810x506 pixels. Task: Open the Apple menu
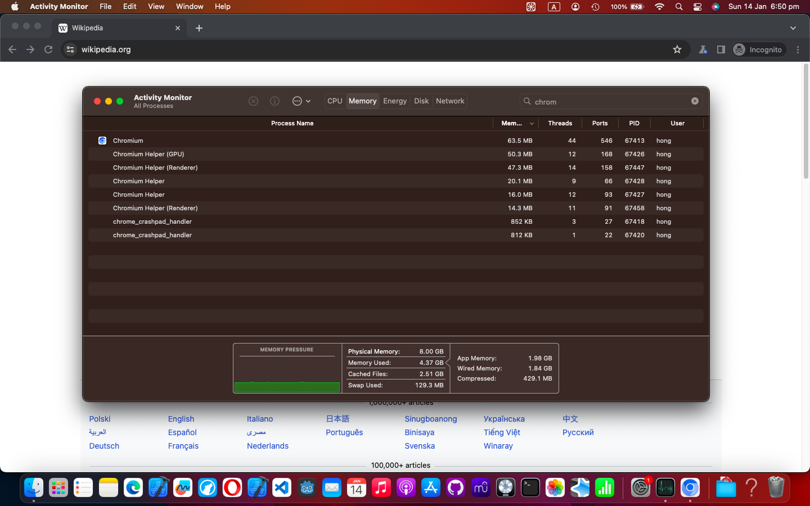coord(15,7)
